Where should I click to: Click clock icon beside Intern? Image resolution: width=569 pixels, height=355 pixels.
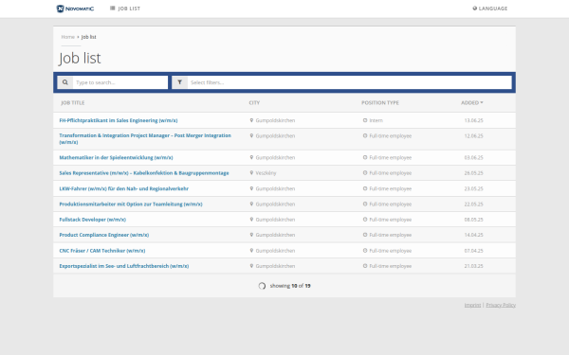[365, 120]
